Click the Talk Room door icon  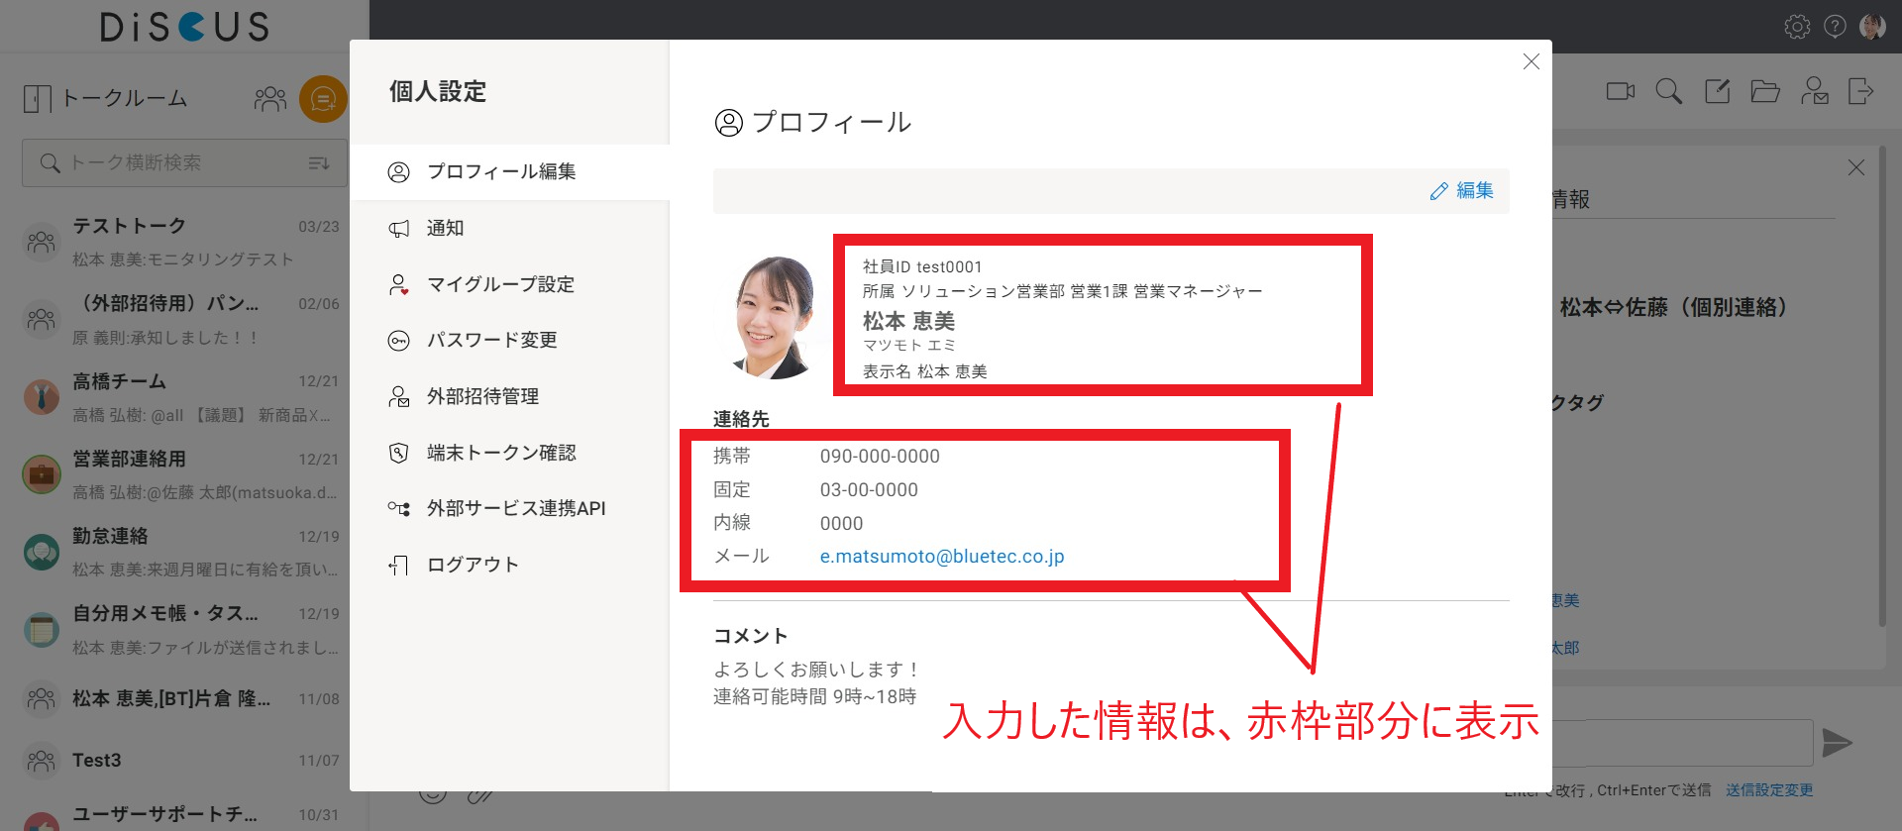[37, 98]
